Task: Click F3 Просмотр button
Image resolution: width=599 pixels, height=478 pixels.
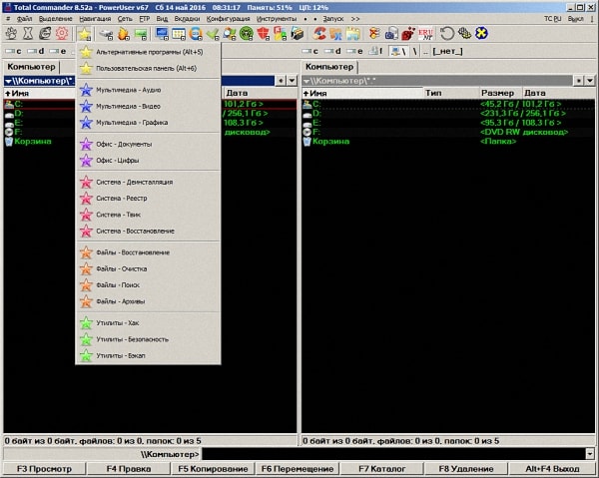Action: click(x=44, y=468)
